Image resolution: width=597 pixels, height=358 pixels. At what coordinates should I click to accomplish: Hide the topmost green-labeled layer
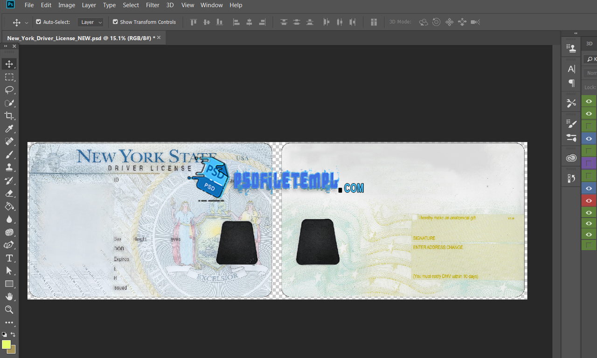(589, 101)
